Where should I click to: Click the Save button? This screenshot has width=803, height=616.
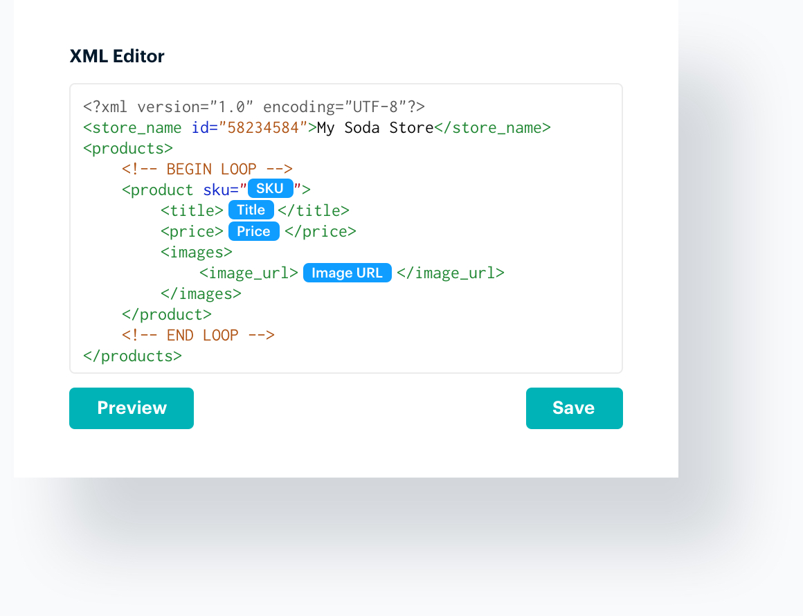(574, 408)
